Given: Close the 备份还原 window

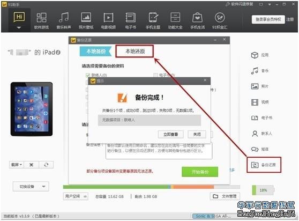Looking at the screenshot, I should 225,40.
